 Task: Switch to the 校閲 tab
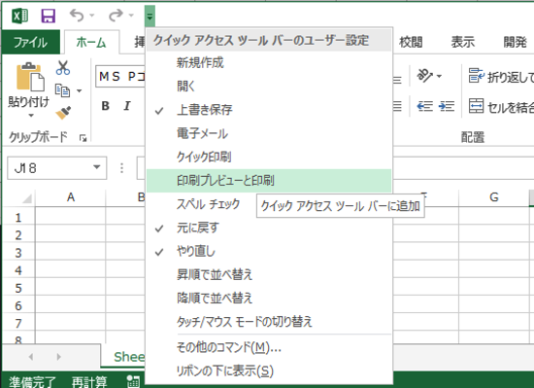click(411, 42)
